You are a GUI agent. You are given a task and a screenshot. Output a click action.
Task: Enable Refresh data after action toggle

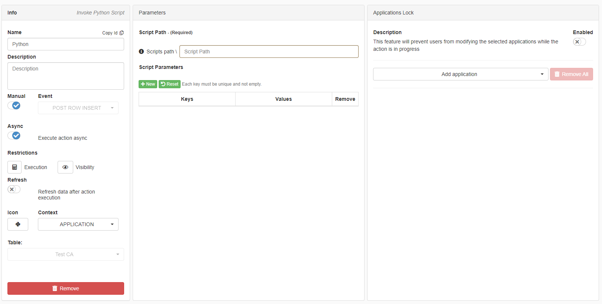(14, 189)
